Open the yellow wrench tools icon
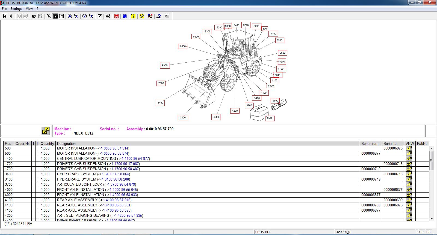This screenshot has height=235, width=437. (x=142, y=16)
